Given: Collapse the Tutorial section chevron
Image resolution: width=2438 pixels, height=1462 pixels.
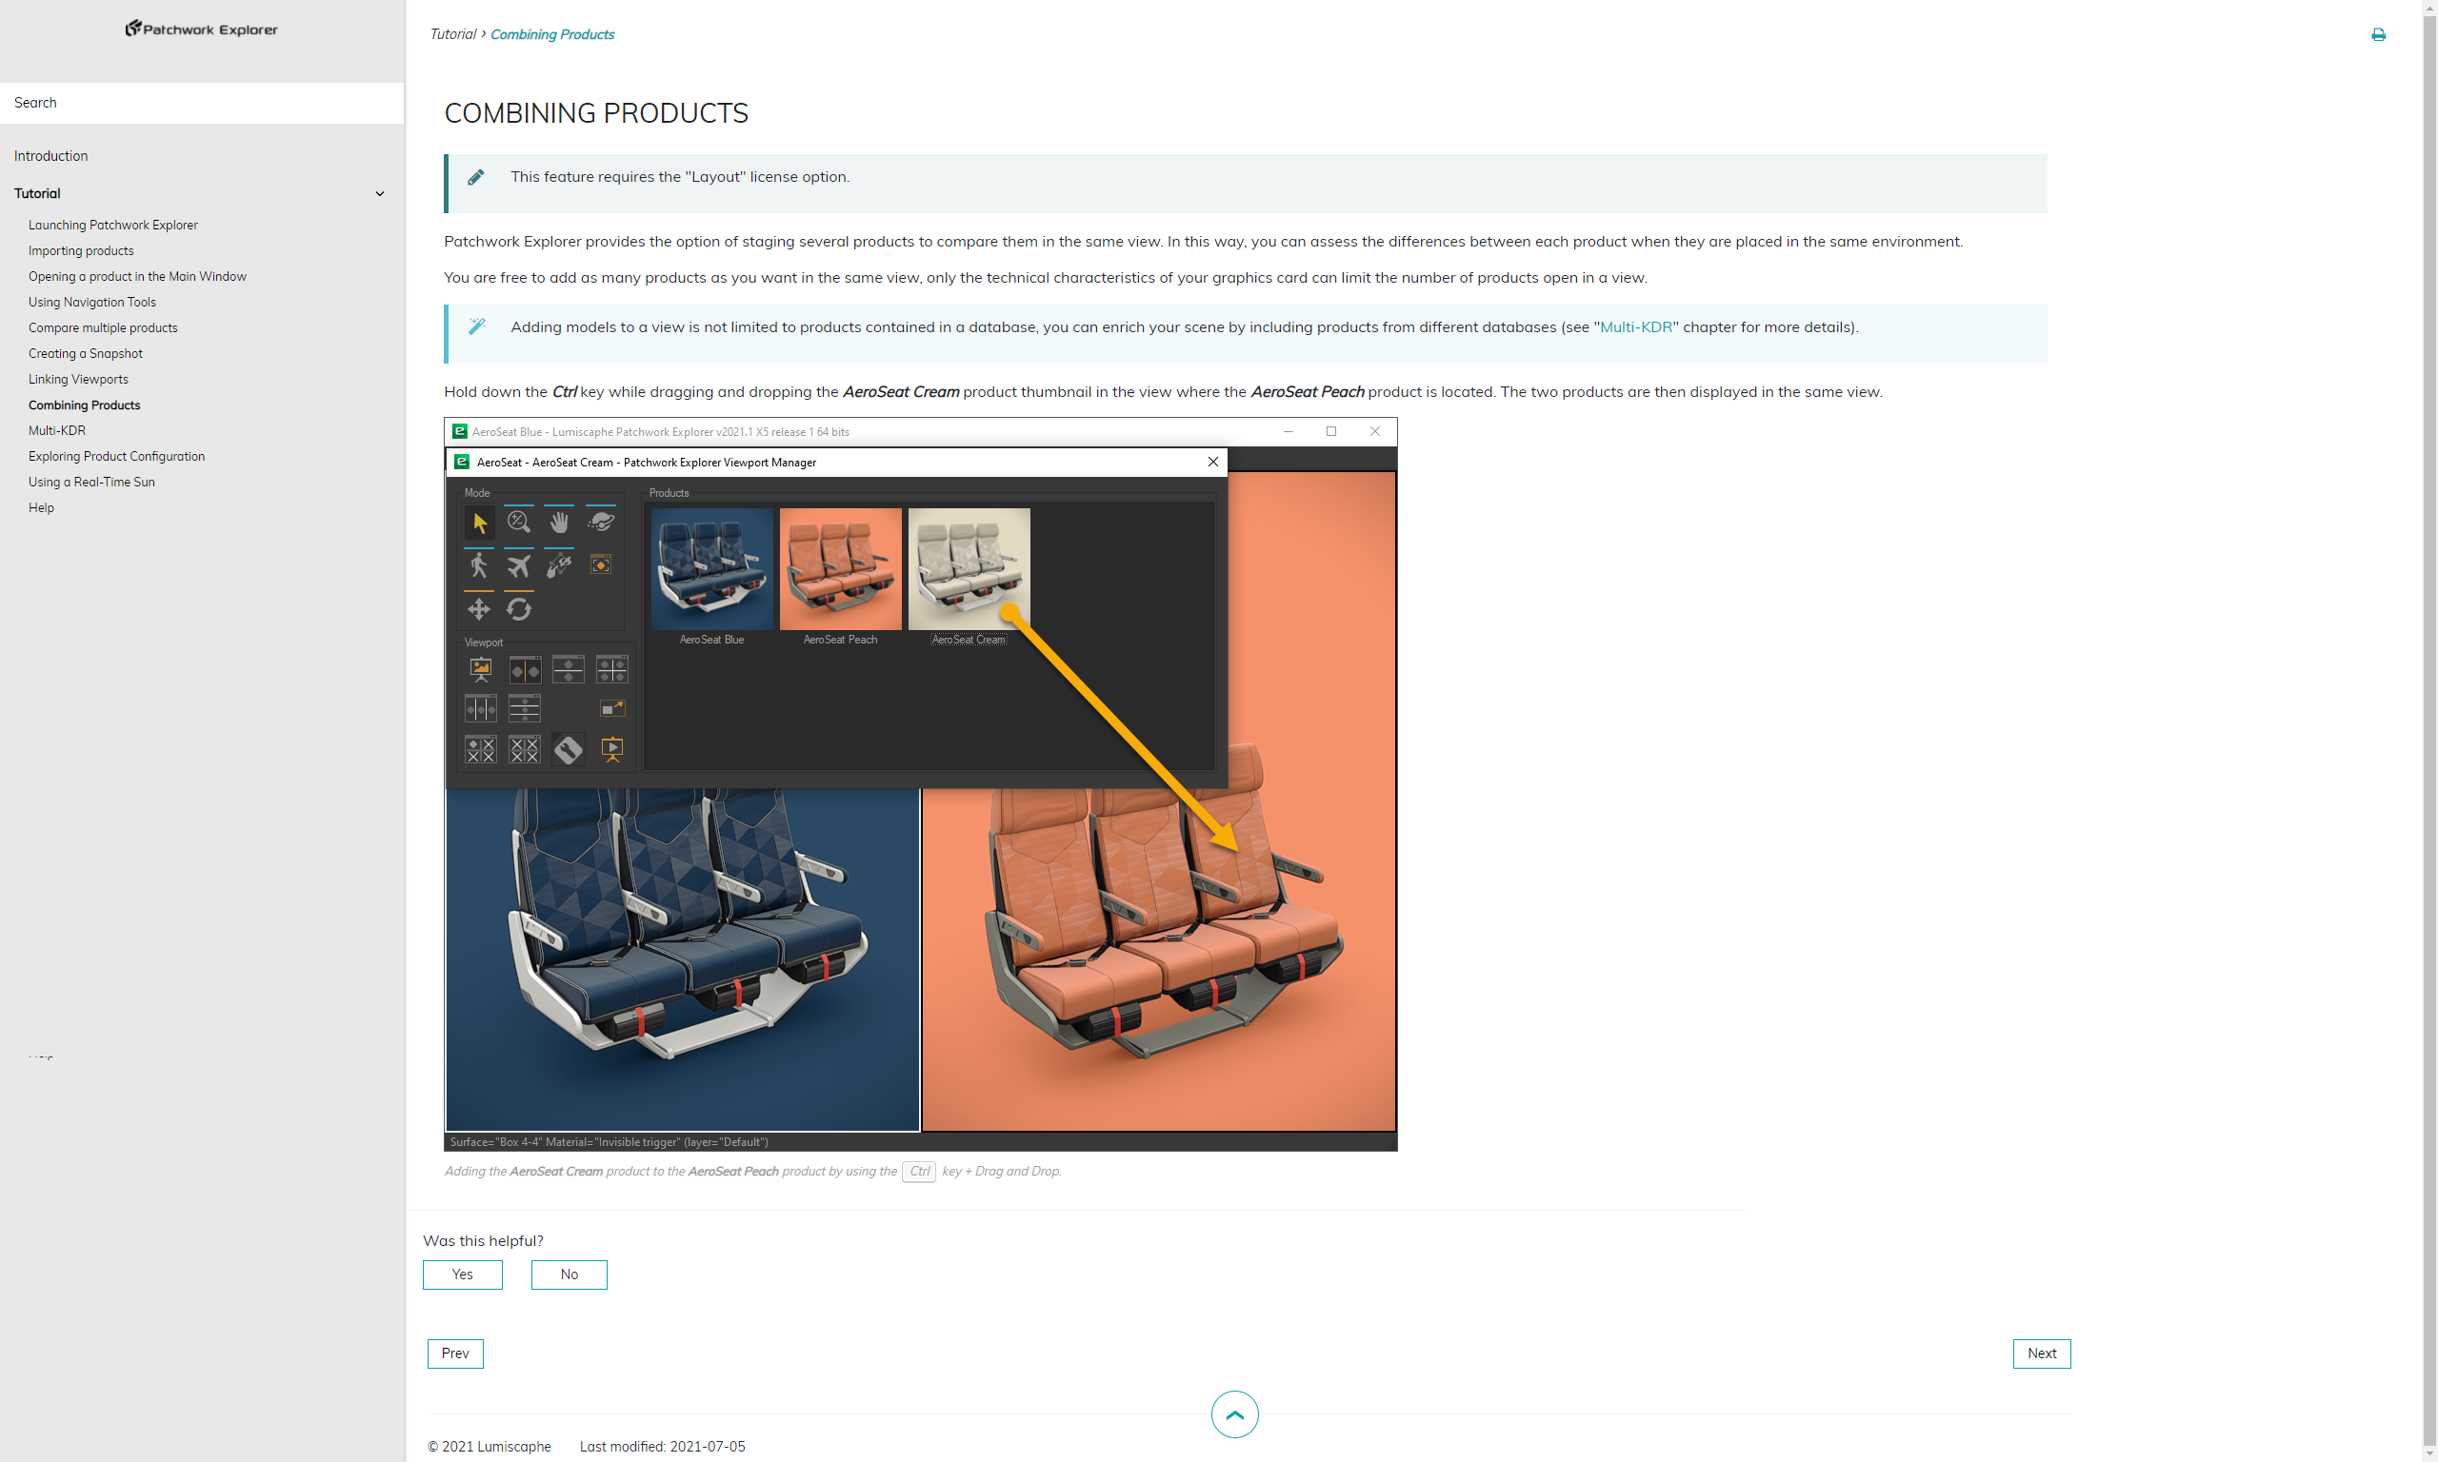Looking at the screenshot, I should (x=379, y=194).
